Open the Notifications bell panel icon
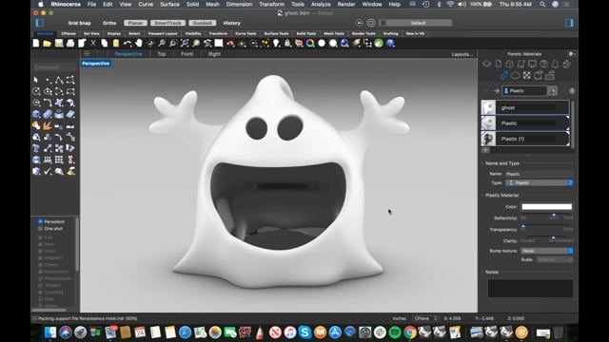 555,64
